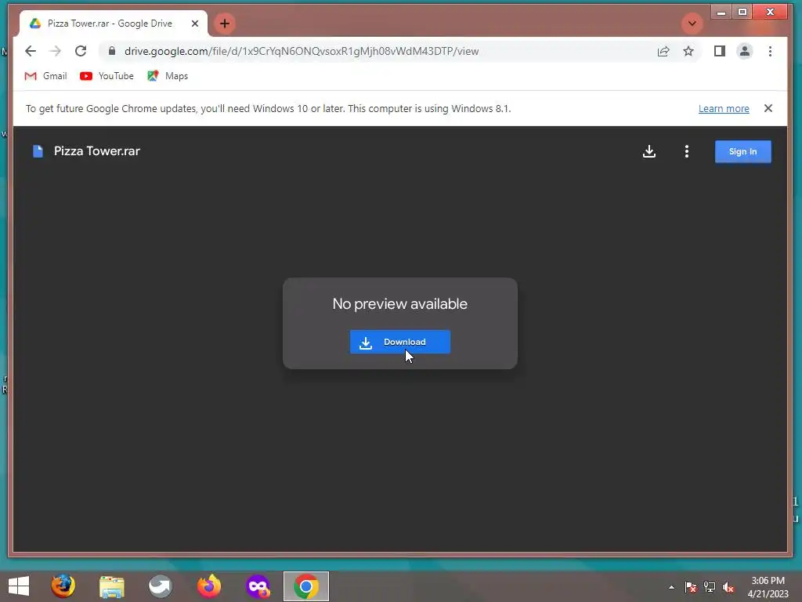
Task: Open the Windows Start button
Action: [x=19, y=586]
